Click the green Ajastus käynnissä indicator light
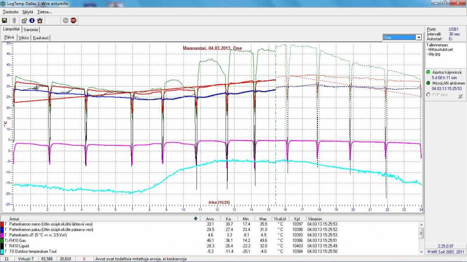This screenshot has height=262, width=467. tap(428, 72)
